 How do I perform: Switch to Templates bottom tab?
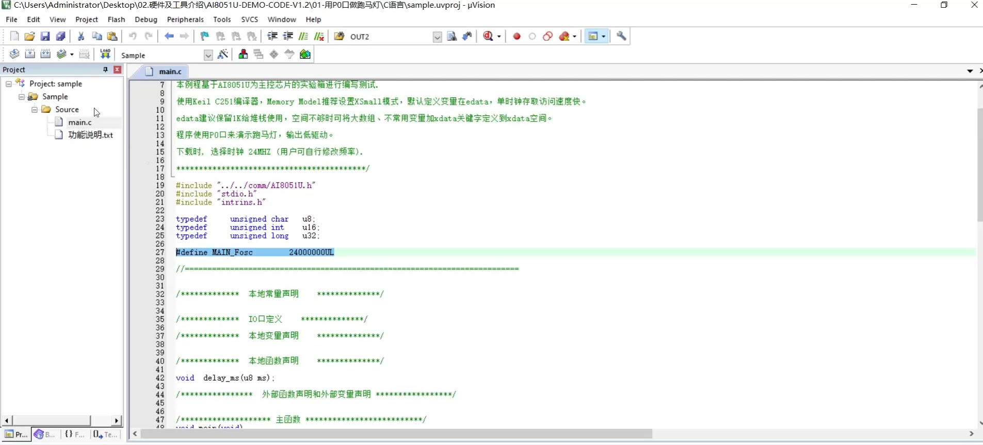[x=105, y=435]
